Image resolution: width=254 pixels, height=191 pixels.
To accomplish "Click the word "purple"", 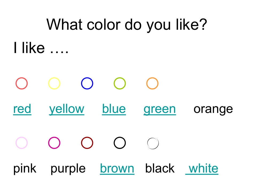I will click(x=68, y=168).
